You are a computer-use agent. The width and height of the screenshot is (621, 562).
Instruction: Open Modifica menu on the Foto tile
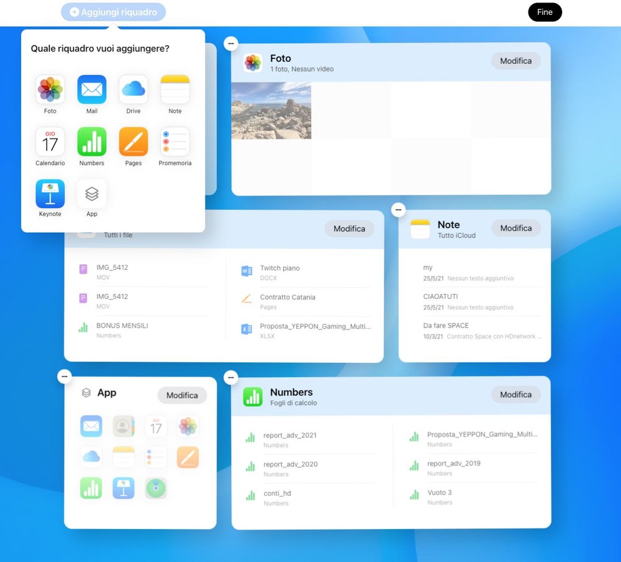[515, 61]
